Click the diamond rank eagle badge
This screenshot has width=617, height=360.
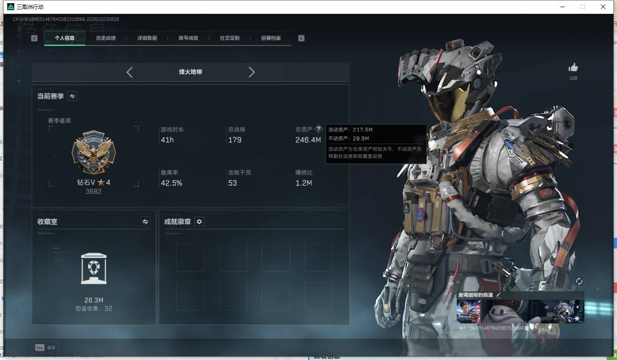[94, 153]
